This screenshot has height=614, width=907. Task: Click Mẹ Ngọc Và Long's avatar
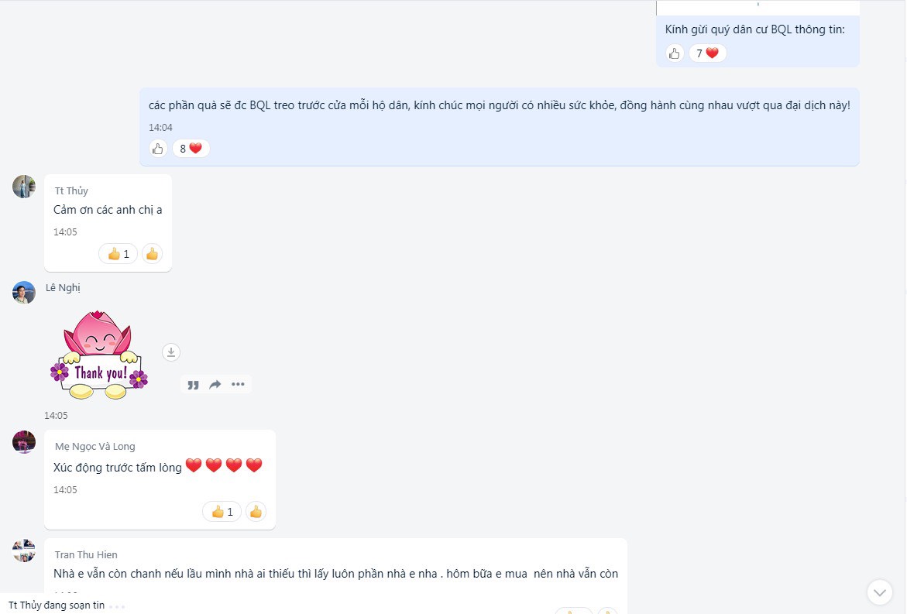pos(24,442)
